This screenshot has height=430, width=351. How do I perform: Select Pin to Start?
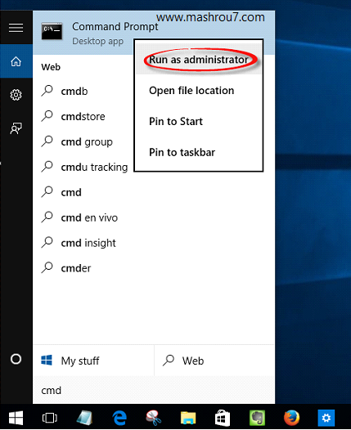(199, 121)
